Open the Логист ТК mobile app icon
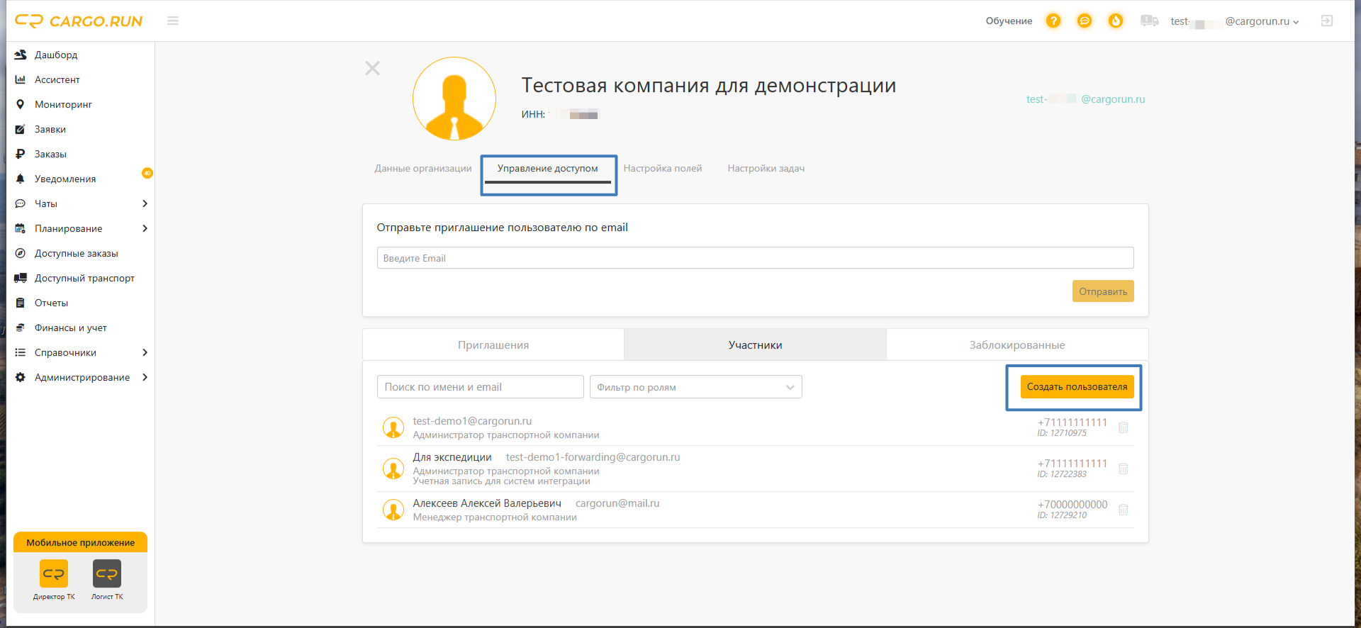 coord(107,574)
